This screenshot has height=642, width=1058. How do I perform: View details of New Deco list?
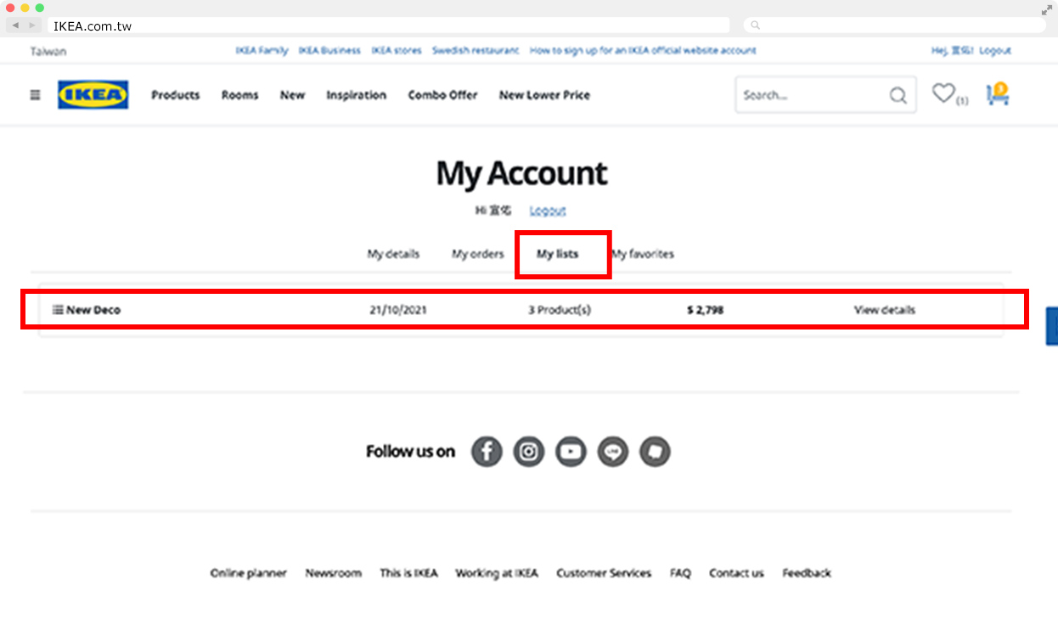pyautogui.click(x=884, y=310)
